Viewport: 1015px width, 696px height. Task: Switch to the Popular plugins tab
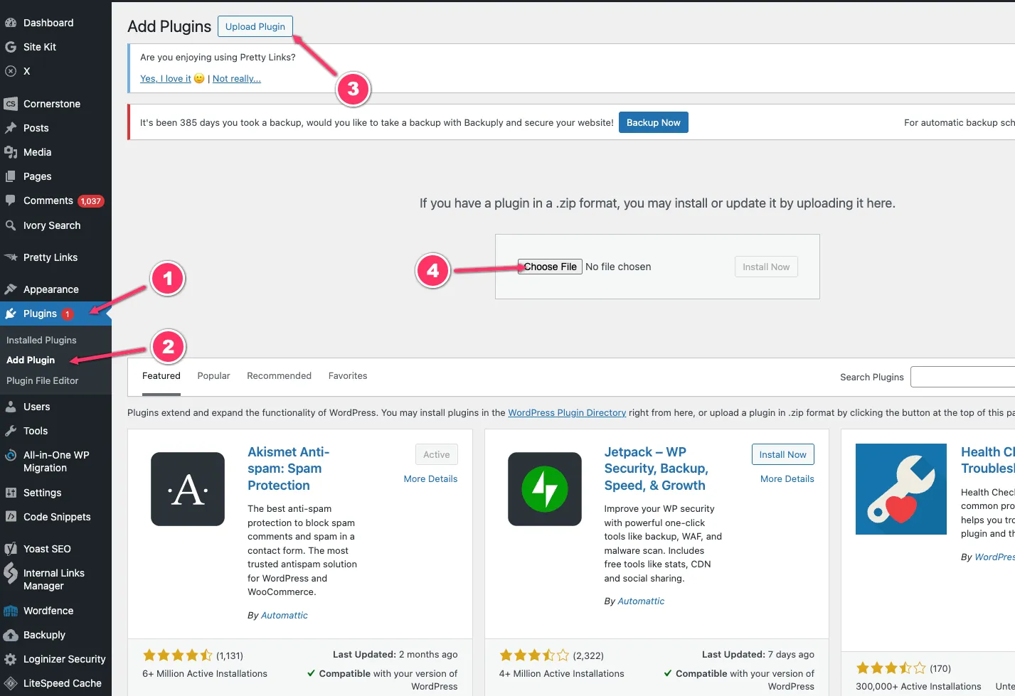click(x=214, y=376)
